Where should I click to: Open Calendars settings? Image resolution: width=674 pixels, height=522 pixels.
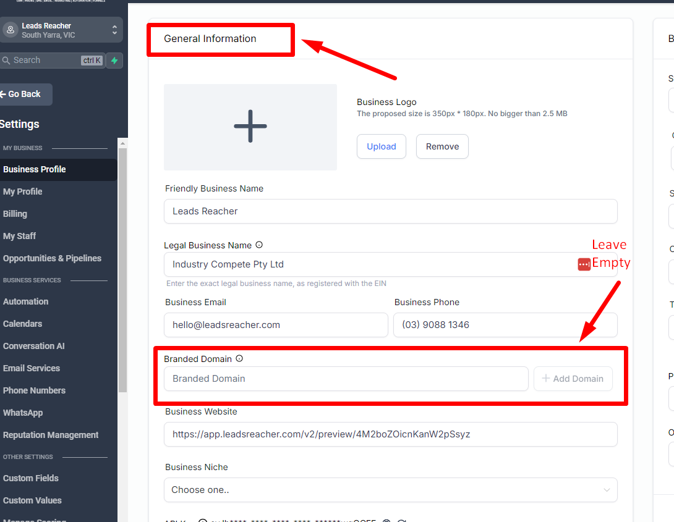click(x=22, y=324)
